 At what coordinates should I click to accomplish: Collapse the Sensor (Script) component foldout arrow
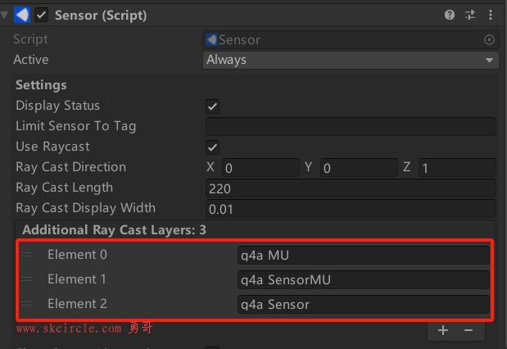coord(4,15)
